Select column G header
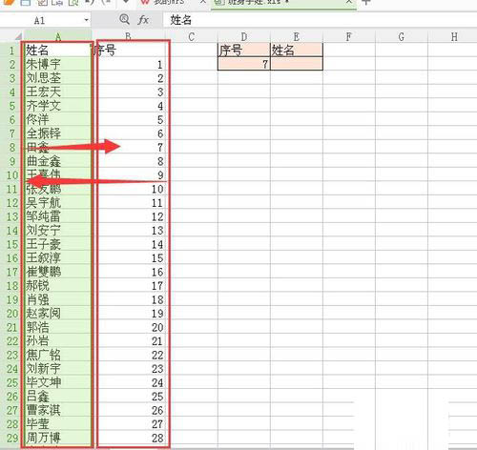Viewport: 477px width, 450px height. (x=402, y=37)
